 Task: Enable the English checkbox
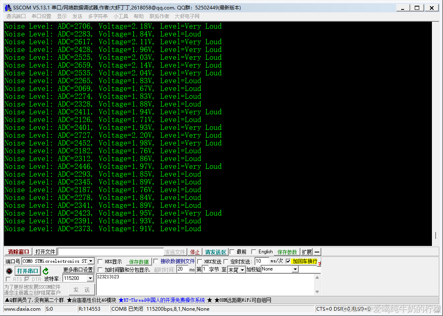pyautogui.click(x=254, y=252)
